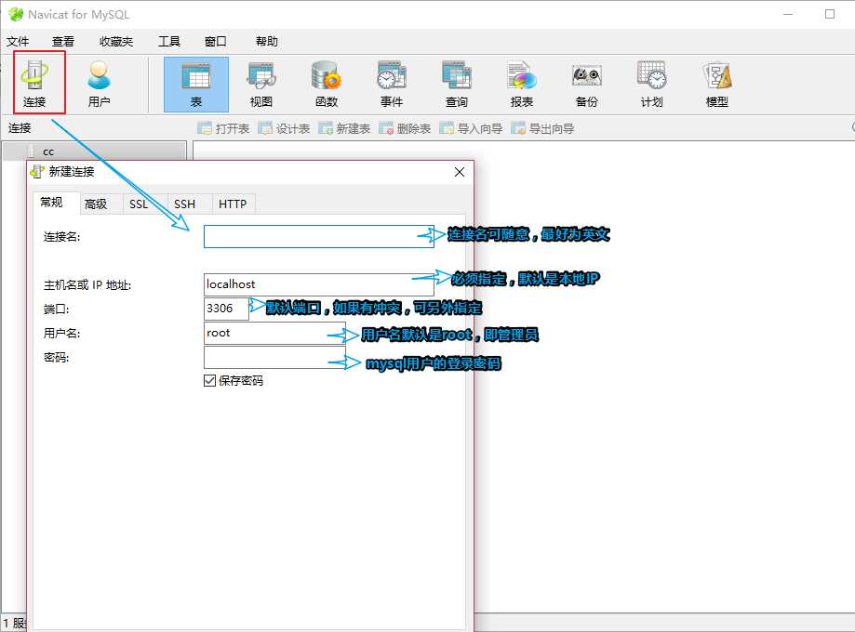The image size is (855, 632).
Task: Close the 新建连接 dialog
Action: pyautogui.click(x=460, y=172)
